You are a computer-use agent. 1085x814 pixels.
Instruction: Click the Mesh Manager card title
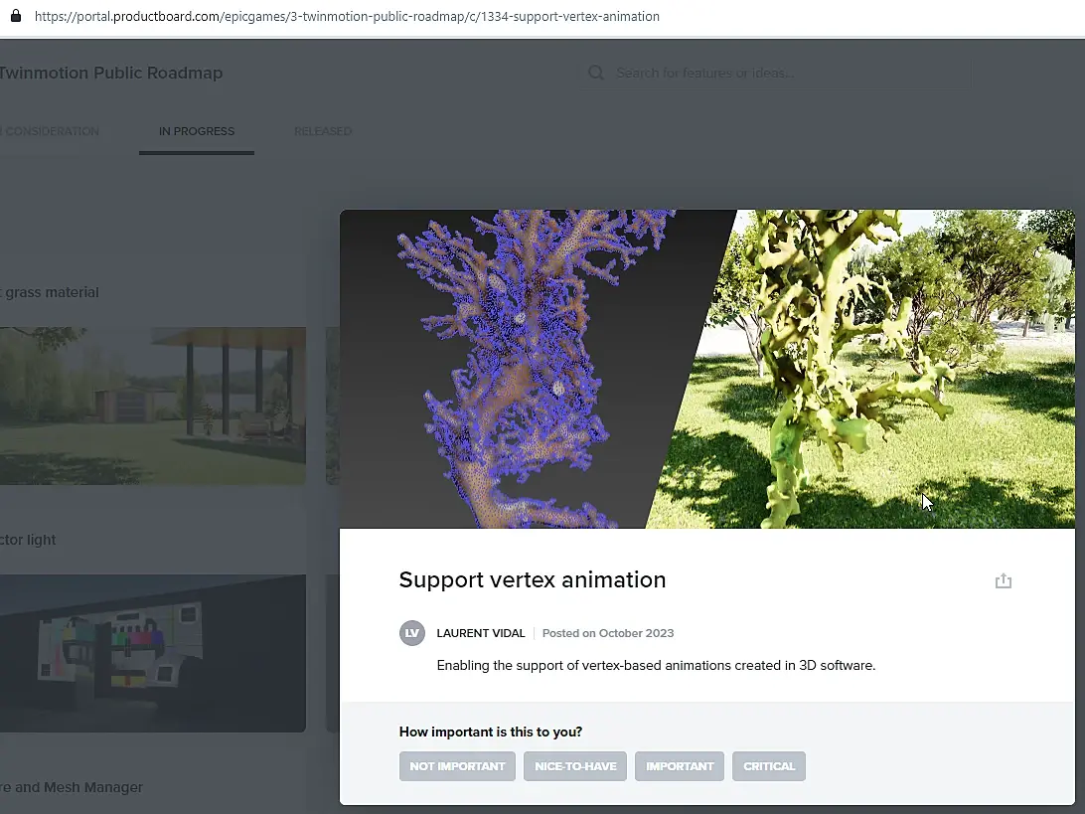[x=72, y=788]
